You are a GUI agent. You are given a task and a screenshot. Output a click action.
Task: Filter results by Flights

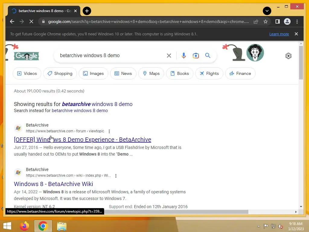pos(209,73)
